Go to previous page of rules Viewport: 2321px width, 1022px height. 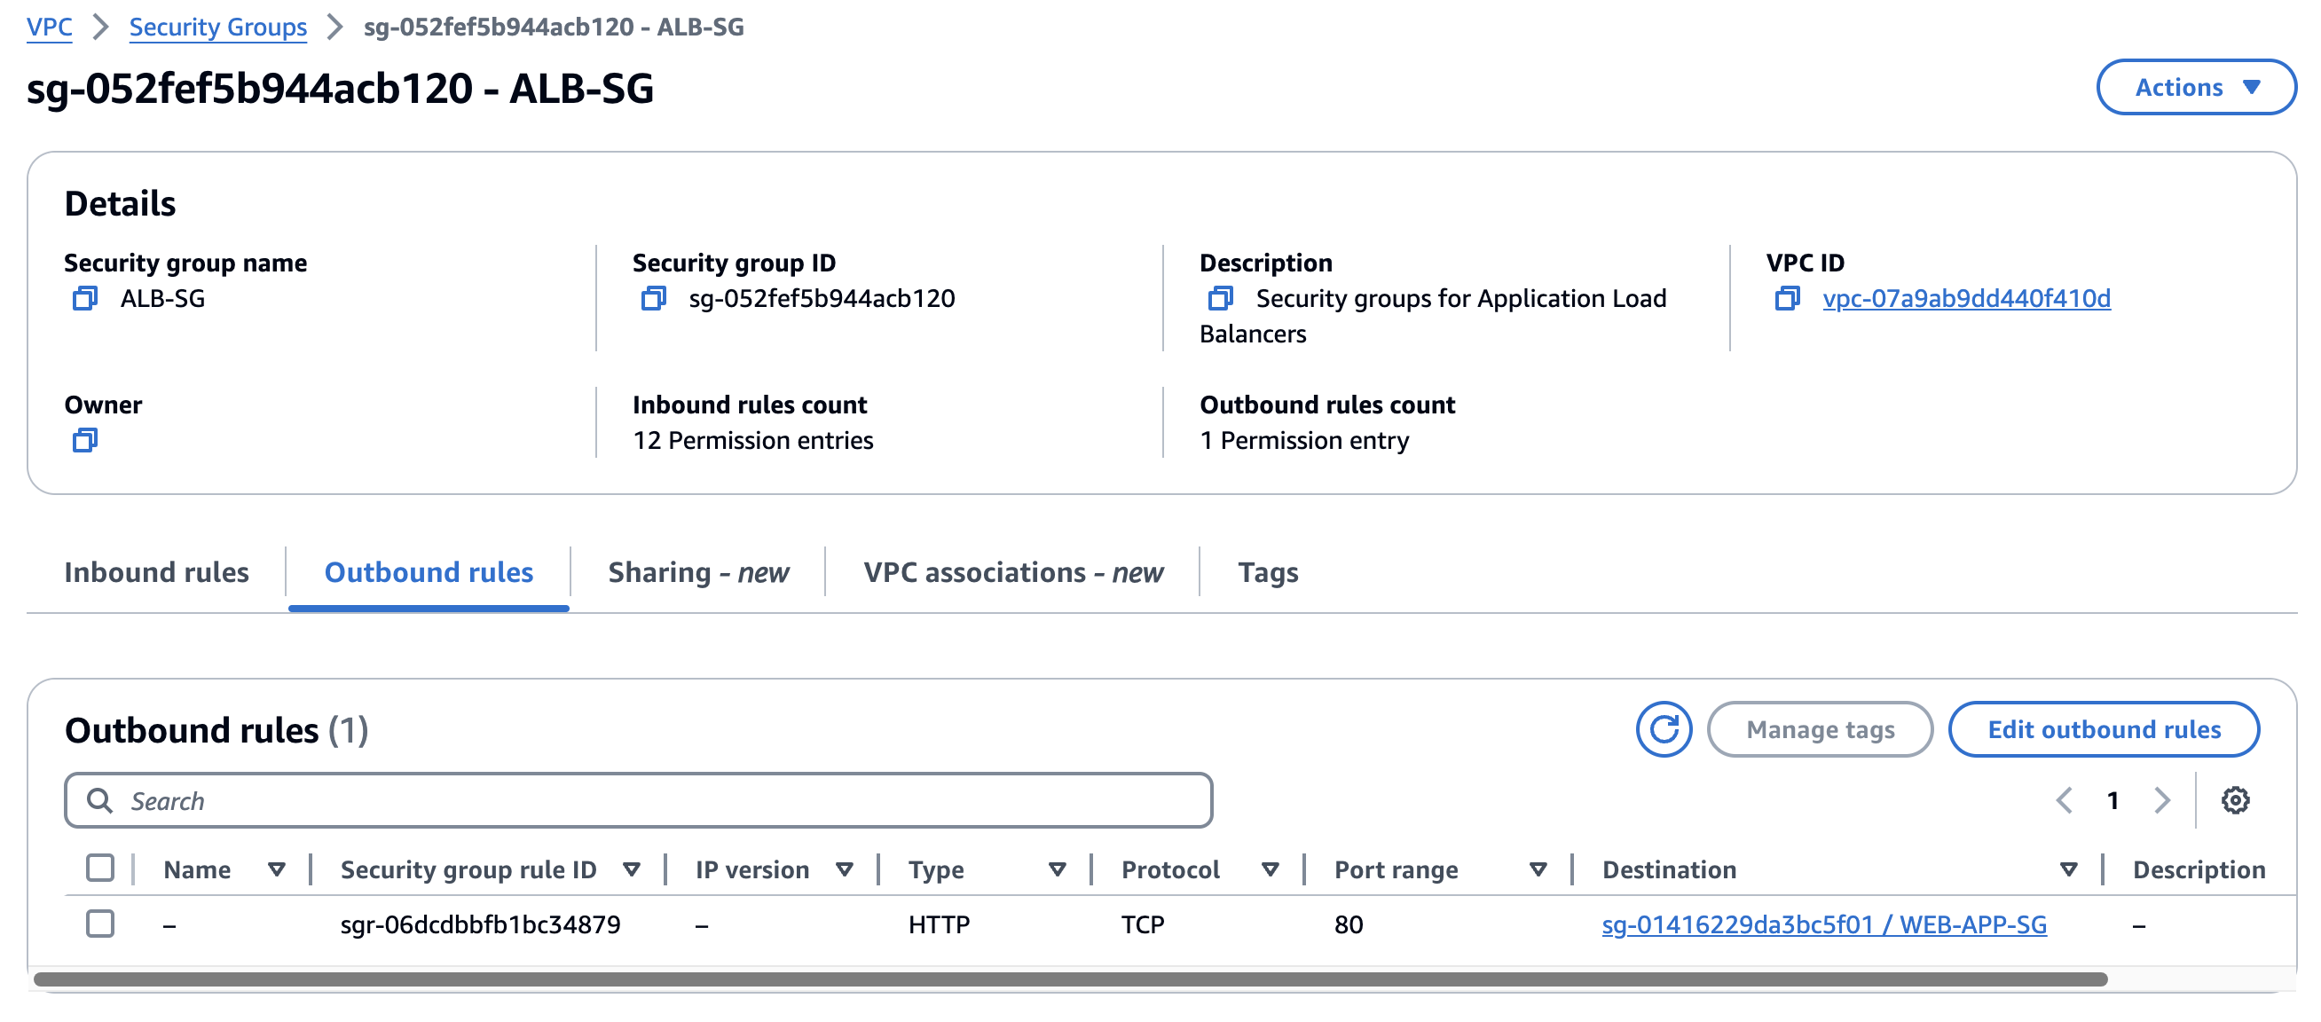click(2065, 800)
